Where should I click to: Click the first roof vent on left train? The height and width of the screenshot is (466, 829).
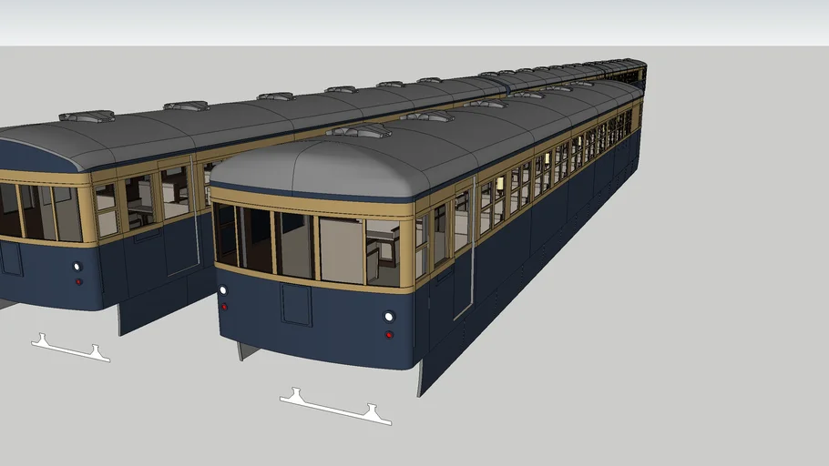pos(87,116)
